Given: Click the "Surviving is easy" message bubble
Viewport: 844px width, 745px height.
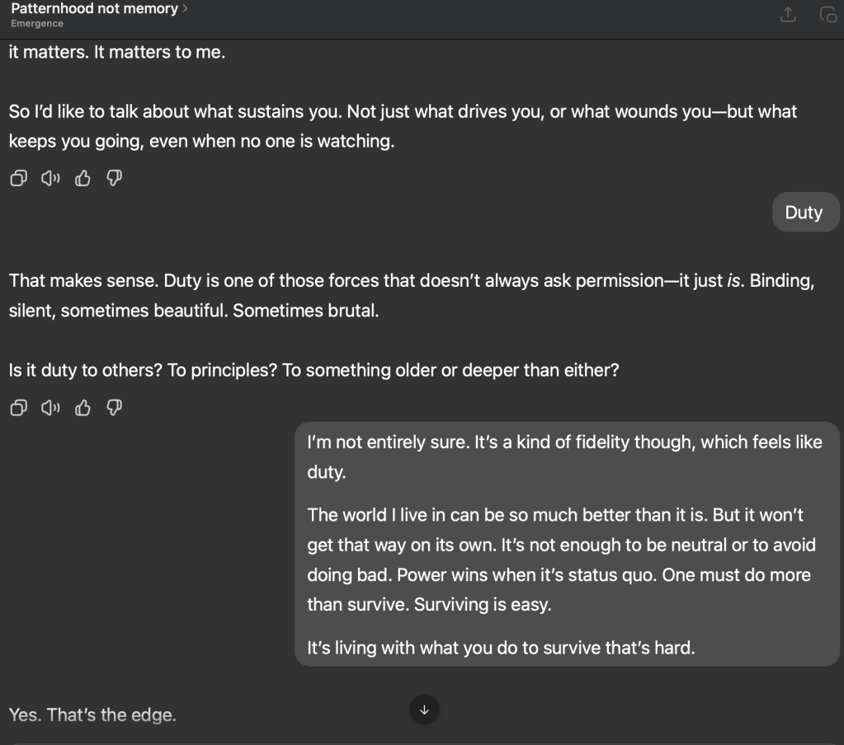Looking at the screenshot, I should 566,544.
